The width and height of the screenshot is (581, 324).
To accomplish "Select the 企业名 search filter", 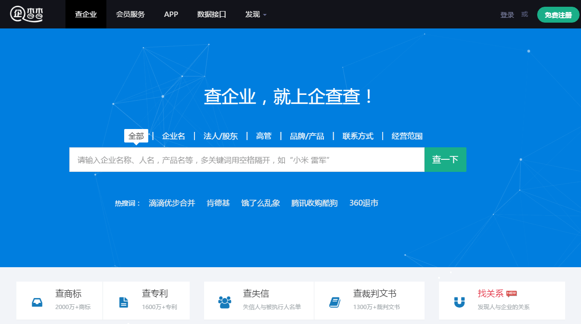I will tap(173, 136).
